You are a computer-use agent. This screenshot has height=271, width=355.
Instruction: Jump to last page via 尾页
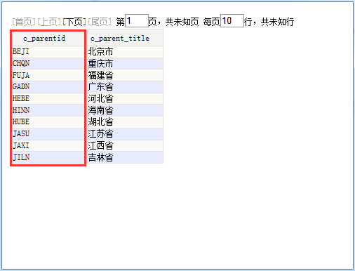pos(100,22)
